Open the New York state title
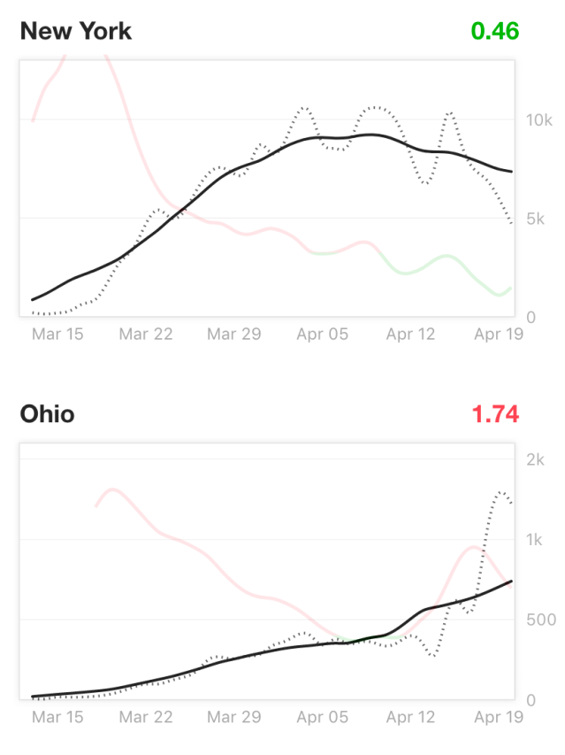The height and width of the screenshot is (755, 565). (x=75, y=31)
